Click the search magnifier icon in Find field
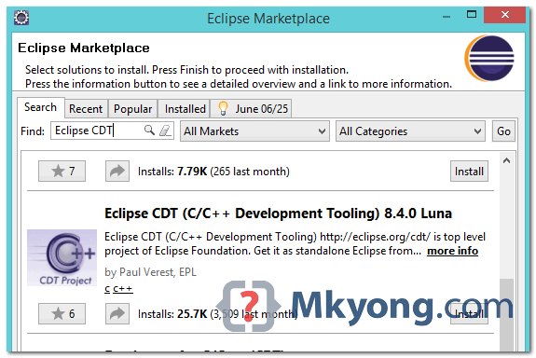Image resolution: width=536 pixels, height=358 pixels. click(x=149, y=131)
